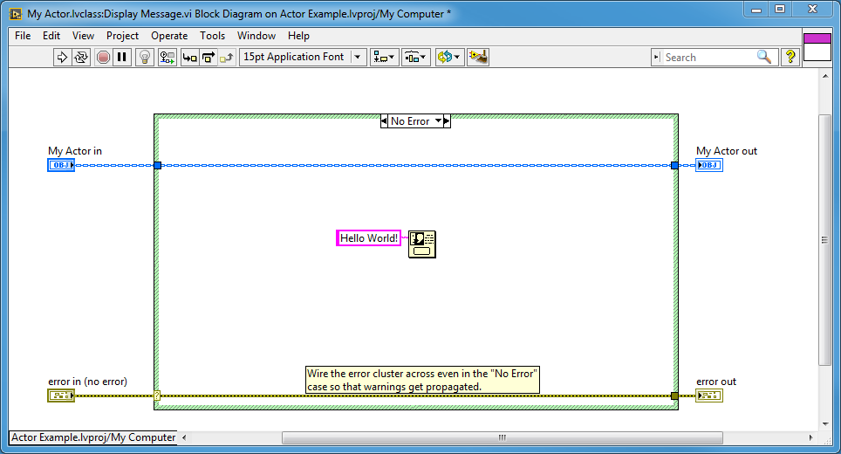Click the VI icon pane at top right

coord(817,47)
